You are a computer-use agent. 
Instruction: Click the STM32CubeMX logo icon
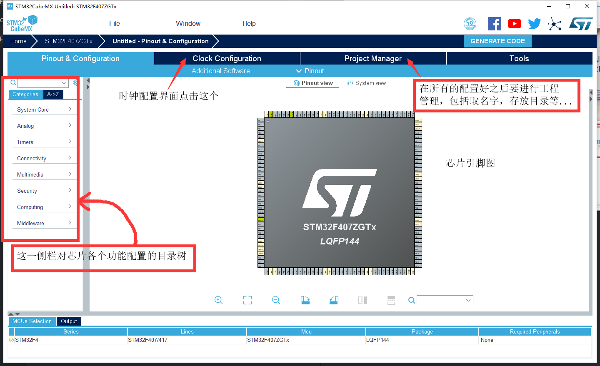[x=22, y=23]
